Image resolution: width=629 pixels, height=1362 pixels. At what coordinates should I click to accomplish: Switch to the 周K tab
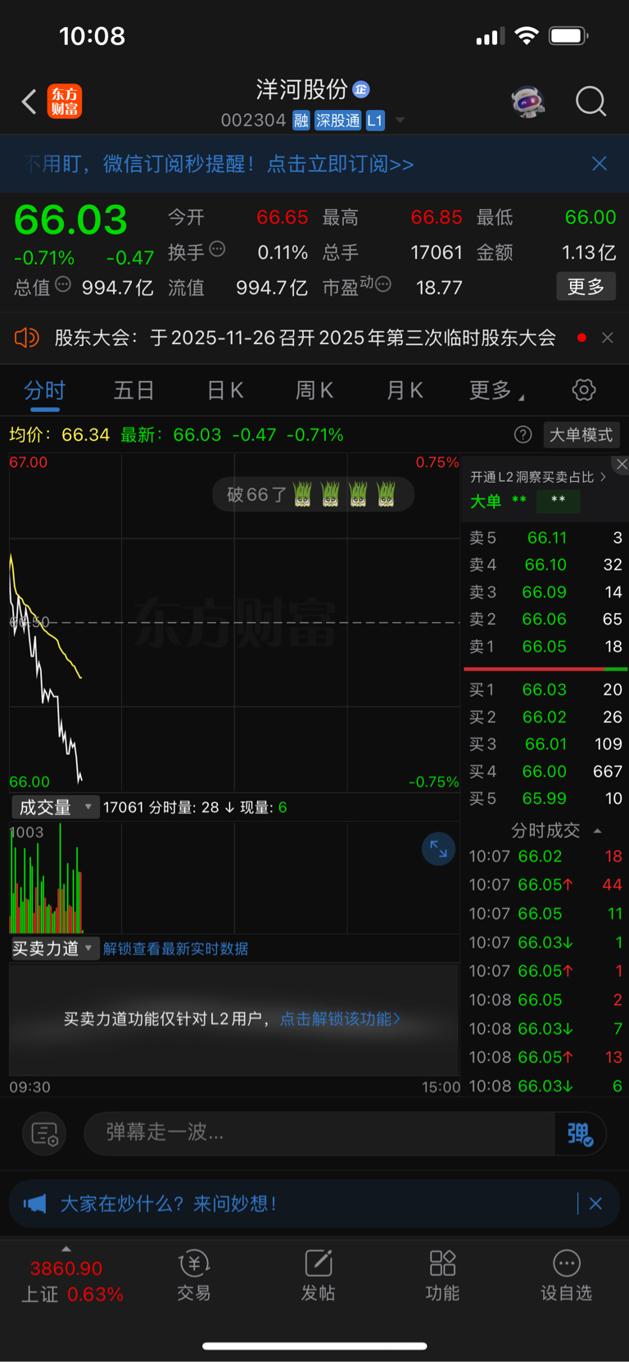pyautogui.click(x=314, y=390)
